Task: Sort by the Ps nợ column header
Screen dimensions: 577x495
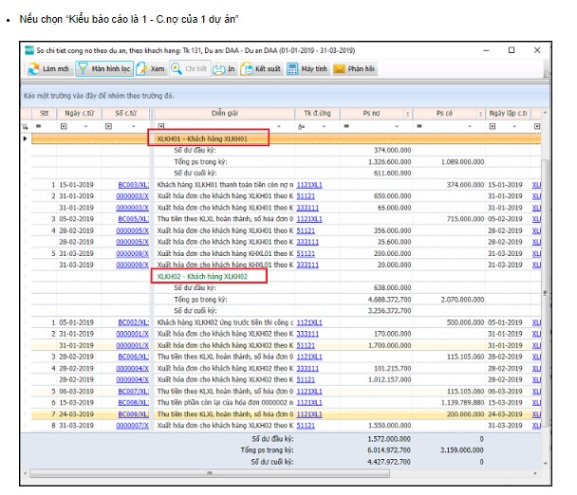Action: (374, 113)
